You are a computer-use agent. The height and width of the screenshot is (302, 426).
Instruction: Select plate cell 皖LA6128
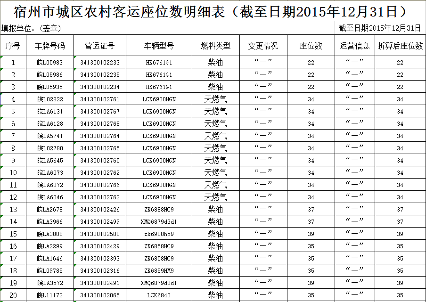50,123
